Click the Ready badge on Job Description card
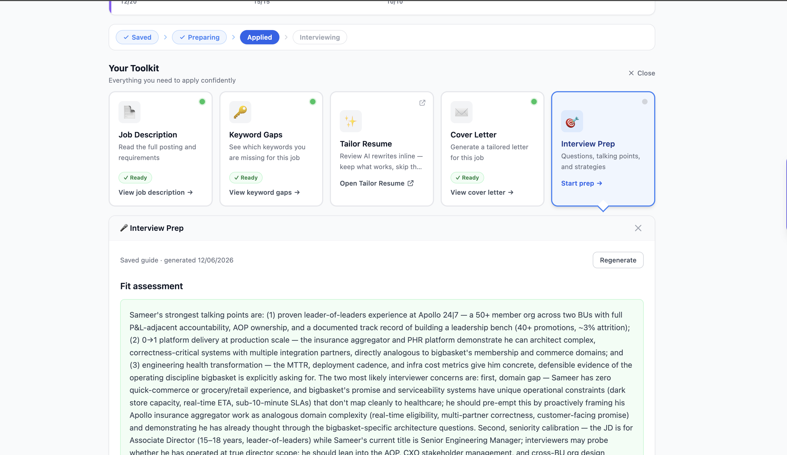The image size is (787, 455). coord(135,178)
